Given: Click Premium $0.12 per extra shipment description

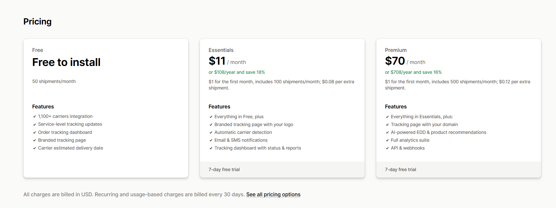Looking at the screenshot, I should tap(458, 85).
